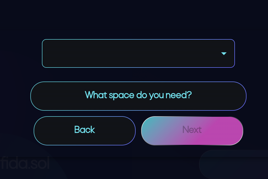Click the dim rounded panel at bottom right
This screenshot has width=268, height=179.
click(x=234, y=164)
